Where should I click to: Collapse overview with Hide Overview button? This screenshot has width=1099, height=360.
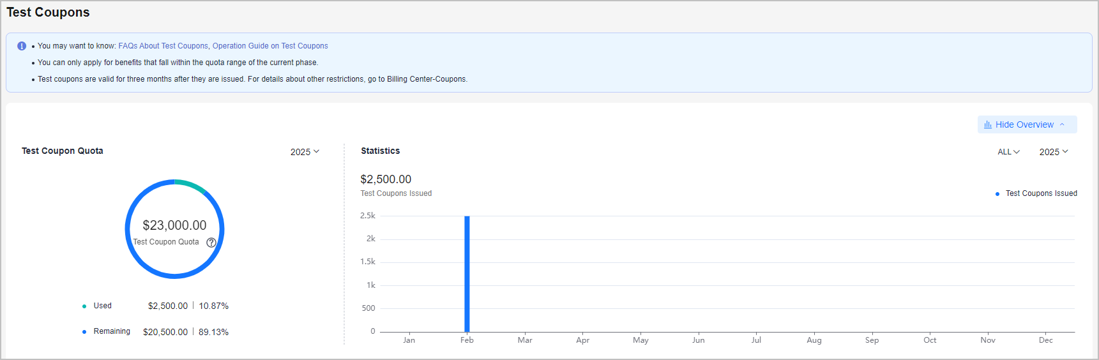[x=1027, y=124]
